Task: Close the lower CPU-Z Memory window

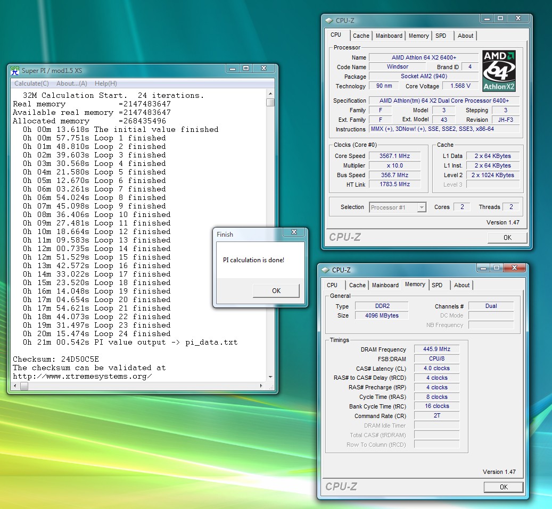Action: (x=514, y=268)
